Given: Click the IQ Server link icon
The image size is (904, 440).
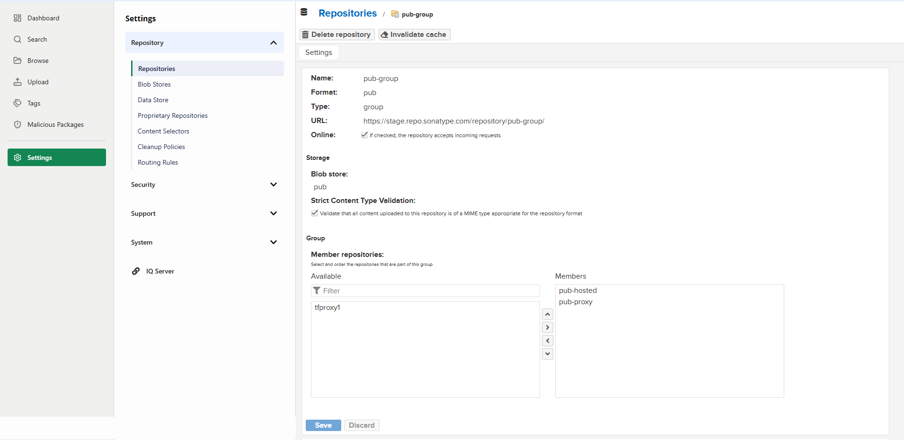Looking at the screenshot, I should (x=136, y=271).
